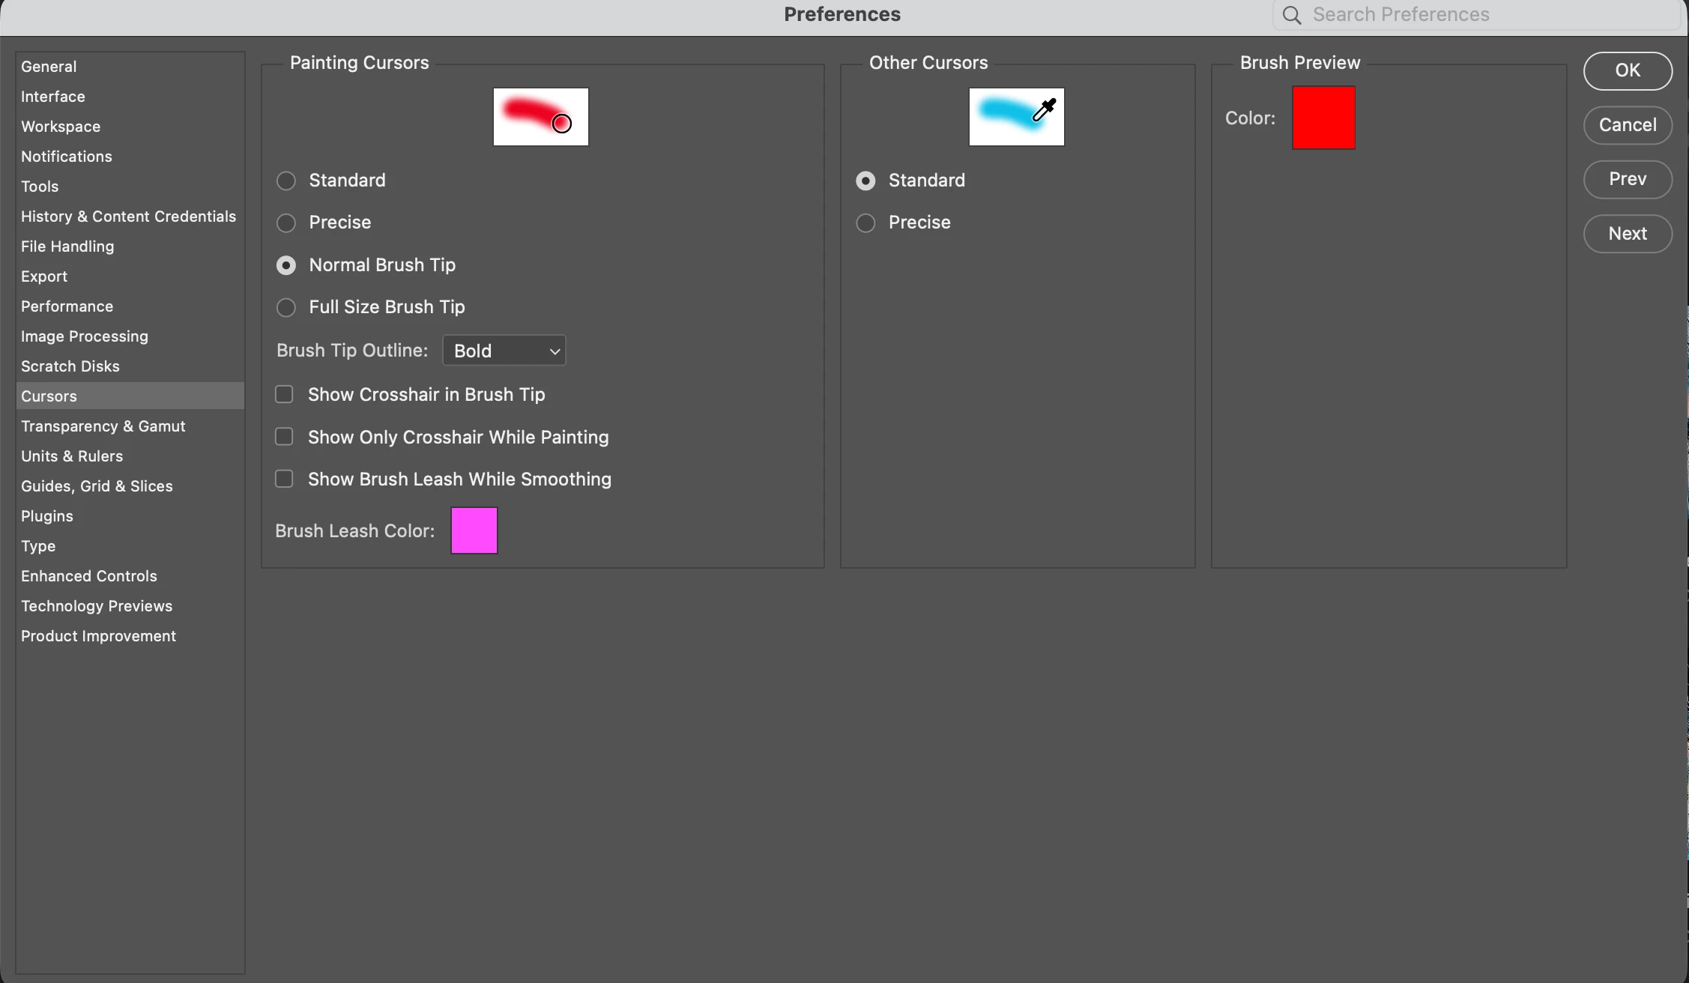Open the Performance preferences section

(67, 306)
